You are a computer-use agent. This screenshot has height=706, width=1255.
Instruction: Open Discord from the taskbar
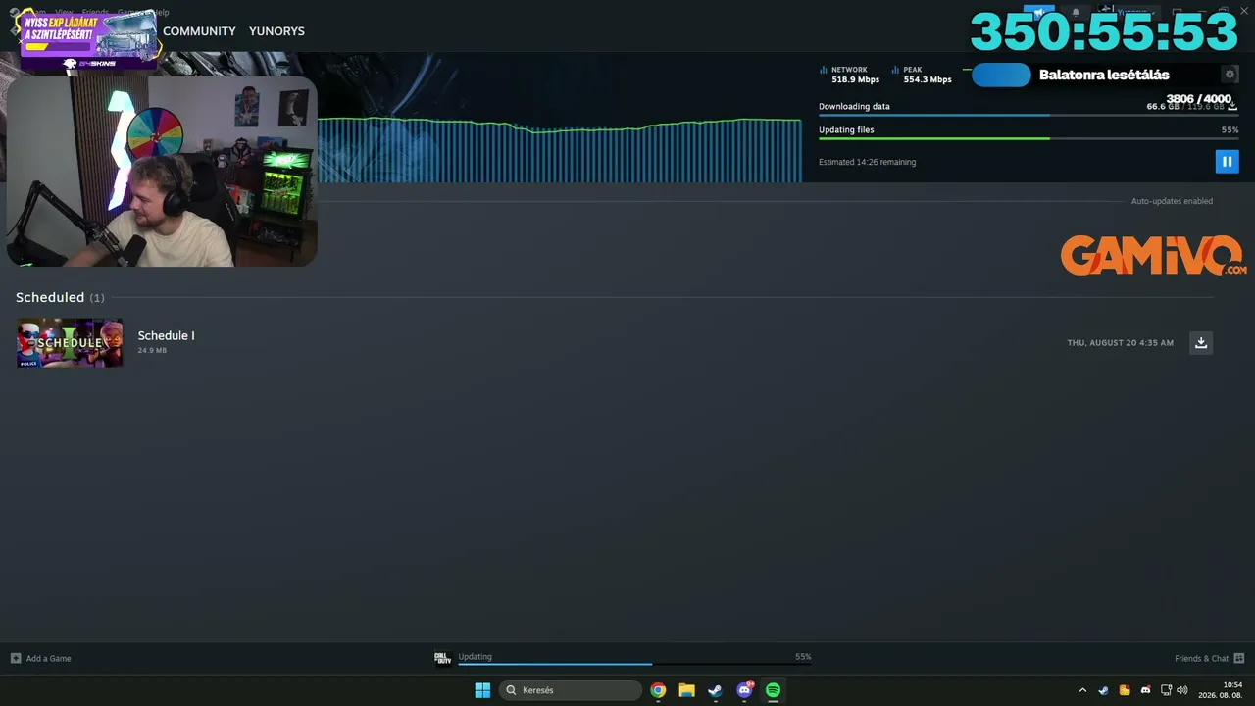click(744, 690)
